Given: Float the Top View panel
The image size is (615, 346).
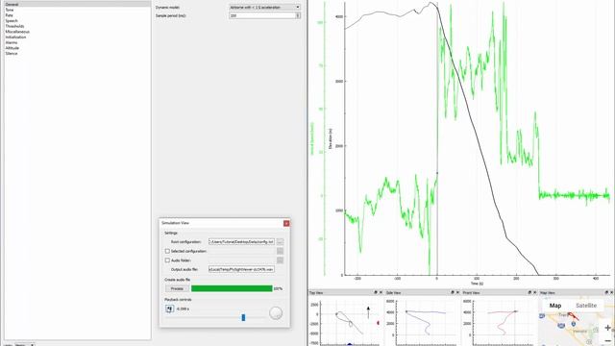Looking at the screenshot, I should pos(376,292).
